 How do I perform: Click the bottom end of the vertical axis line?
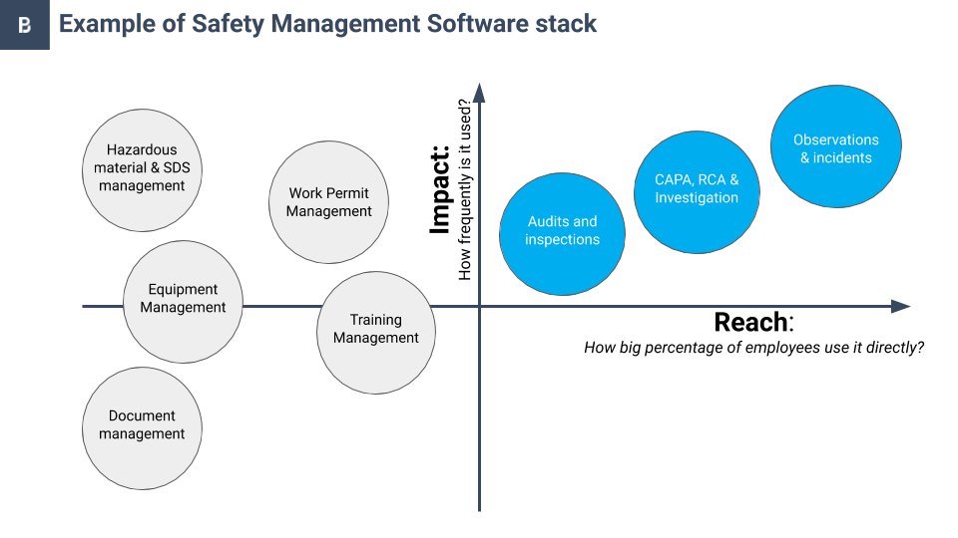(x=479, y=508)
